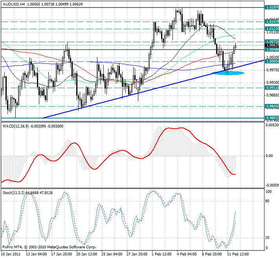Click the 17 Jan 20:00 time label
Viewport: 279px width, 257px height.
pos(62,254)
